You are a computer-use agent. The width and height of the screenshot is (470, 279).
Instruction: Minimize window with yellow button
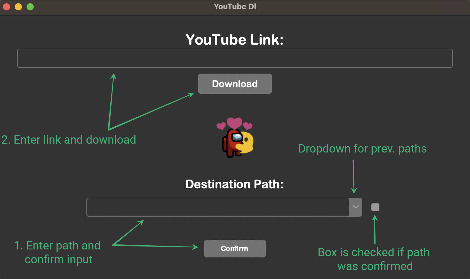tap(18, 7)
